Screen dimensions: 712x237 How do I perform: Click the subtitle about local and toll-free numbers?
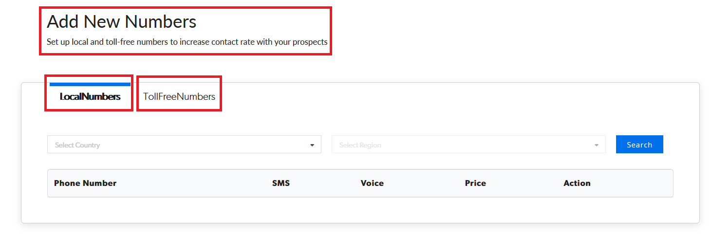(x=187, y=42)
